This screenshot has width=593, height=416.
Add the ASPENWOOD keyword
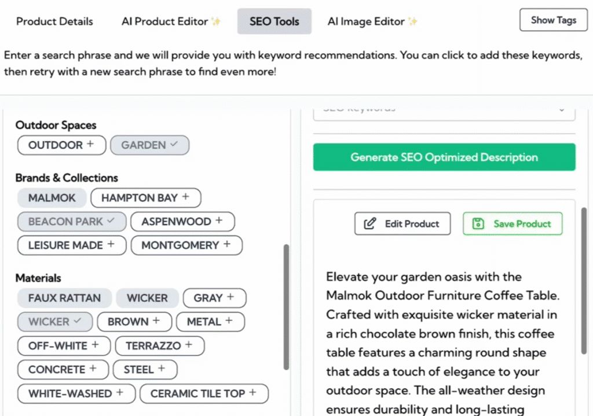(182, 222)
